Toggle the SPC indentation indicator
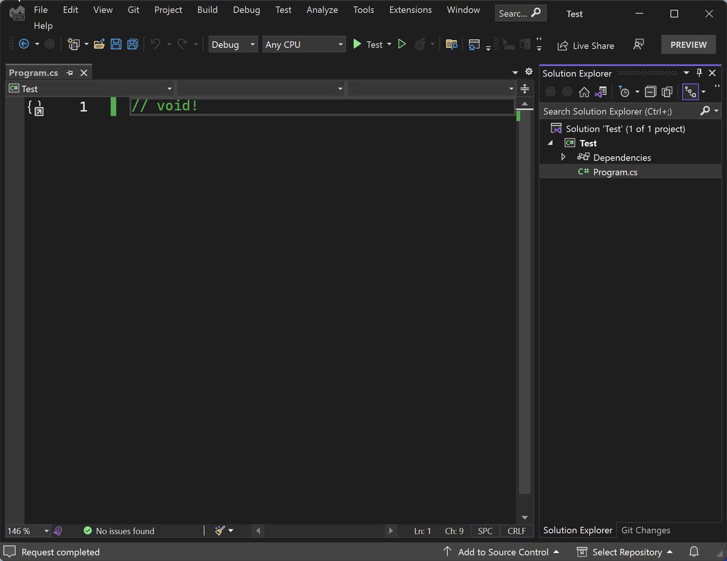This screenshot has height=561, width=727. tap(485, 531)
